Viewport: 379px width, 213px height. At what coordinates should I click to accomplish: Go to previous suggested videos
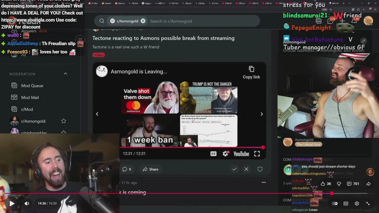97,114
